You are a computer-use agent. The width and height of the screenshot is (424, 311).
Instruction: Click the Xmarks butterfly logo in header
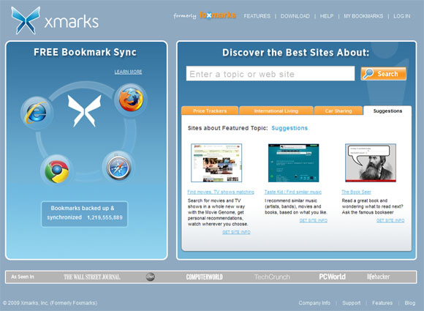pos(26,20)
